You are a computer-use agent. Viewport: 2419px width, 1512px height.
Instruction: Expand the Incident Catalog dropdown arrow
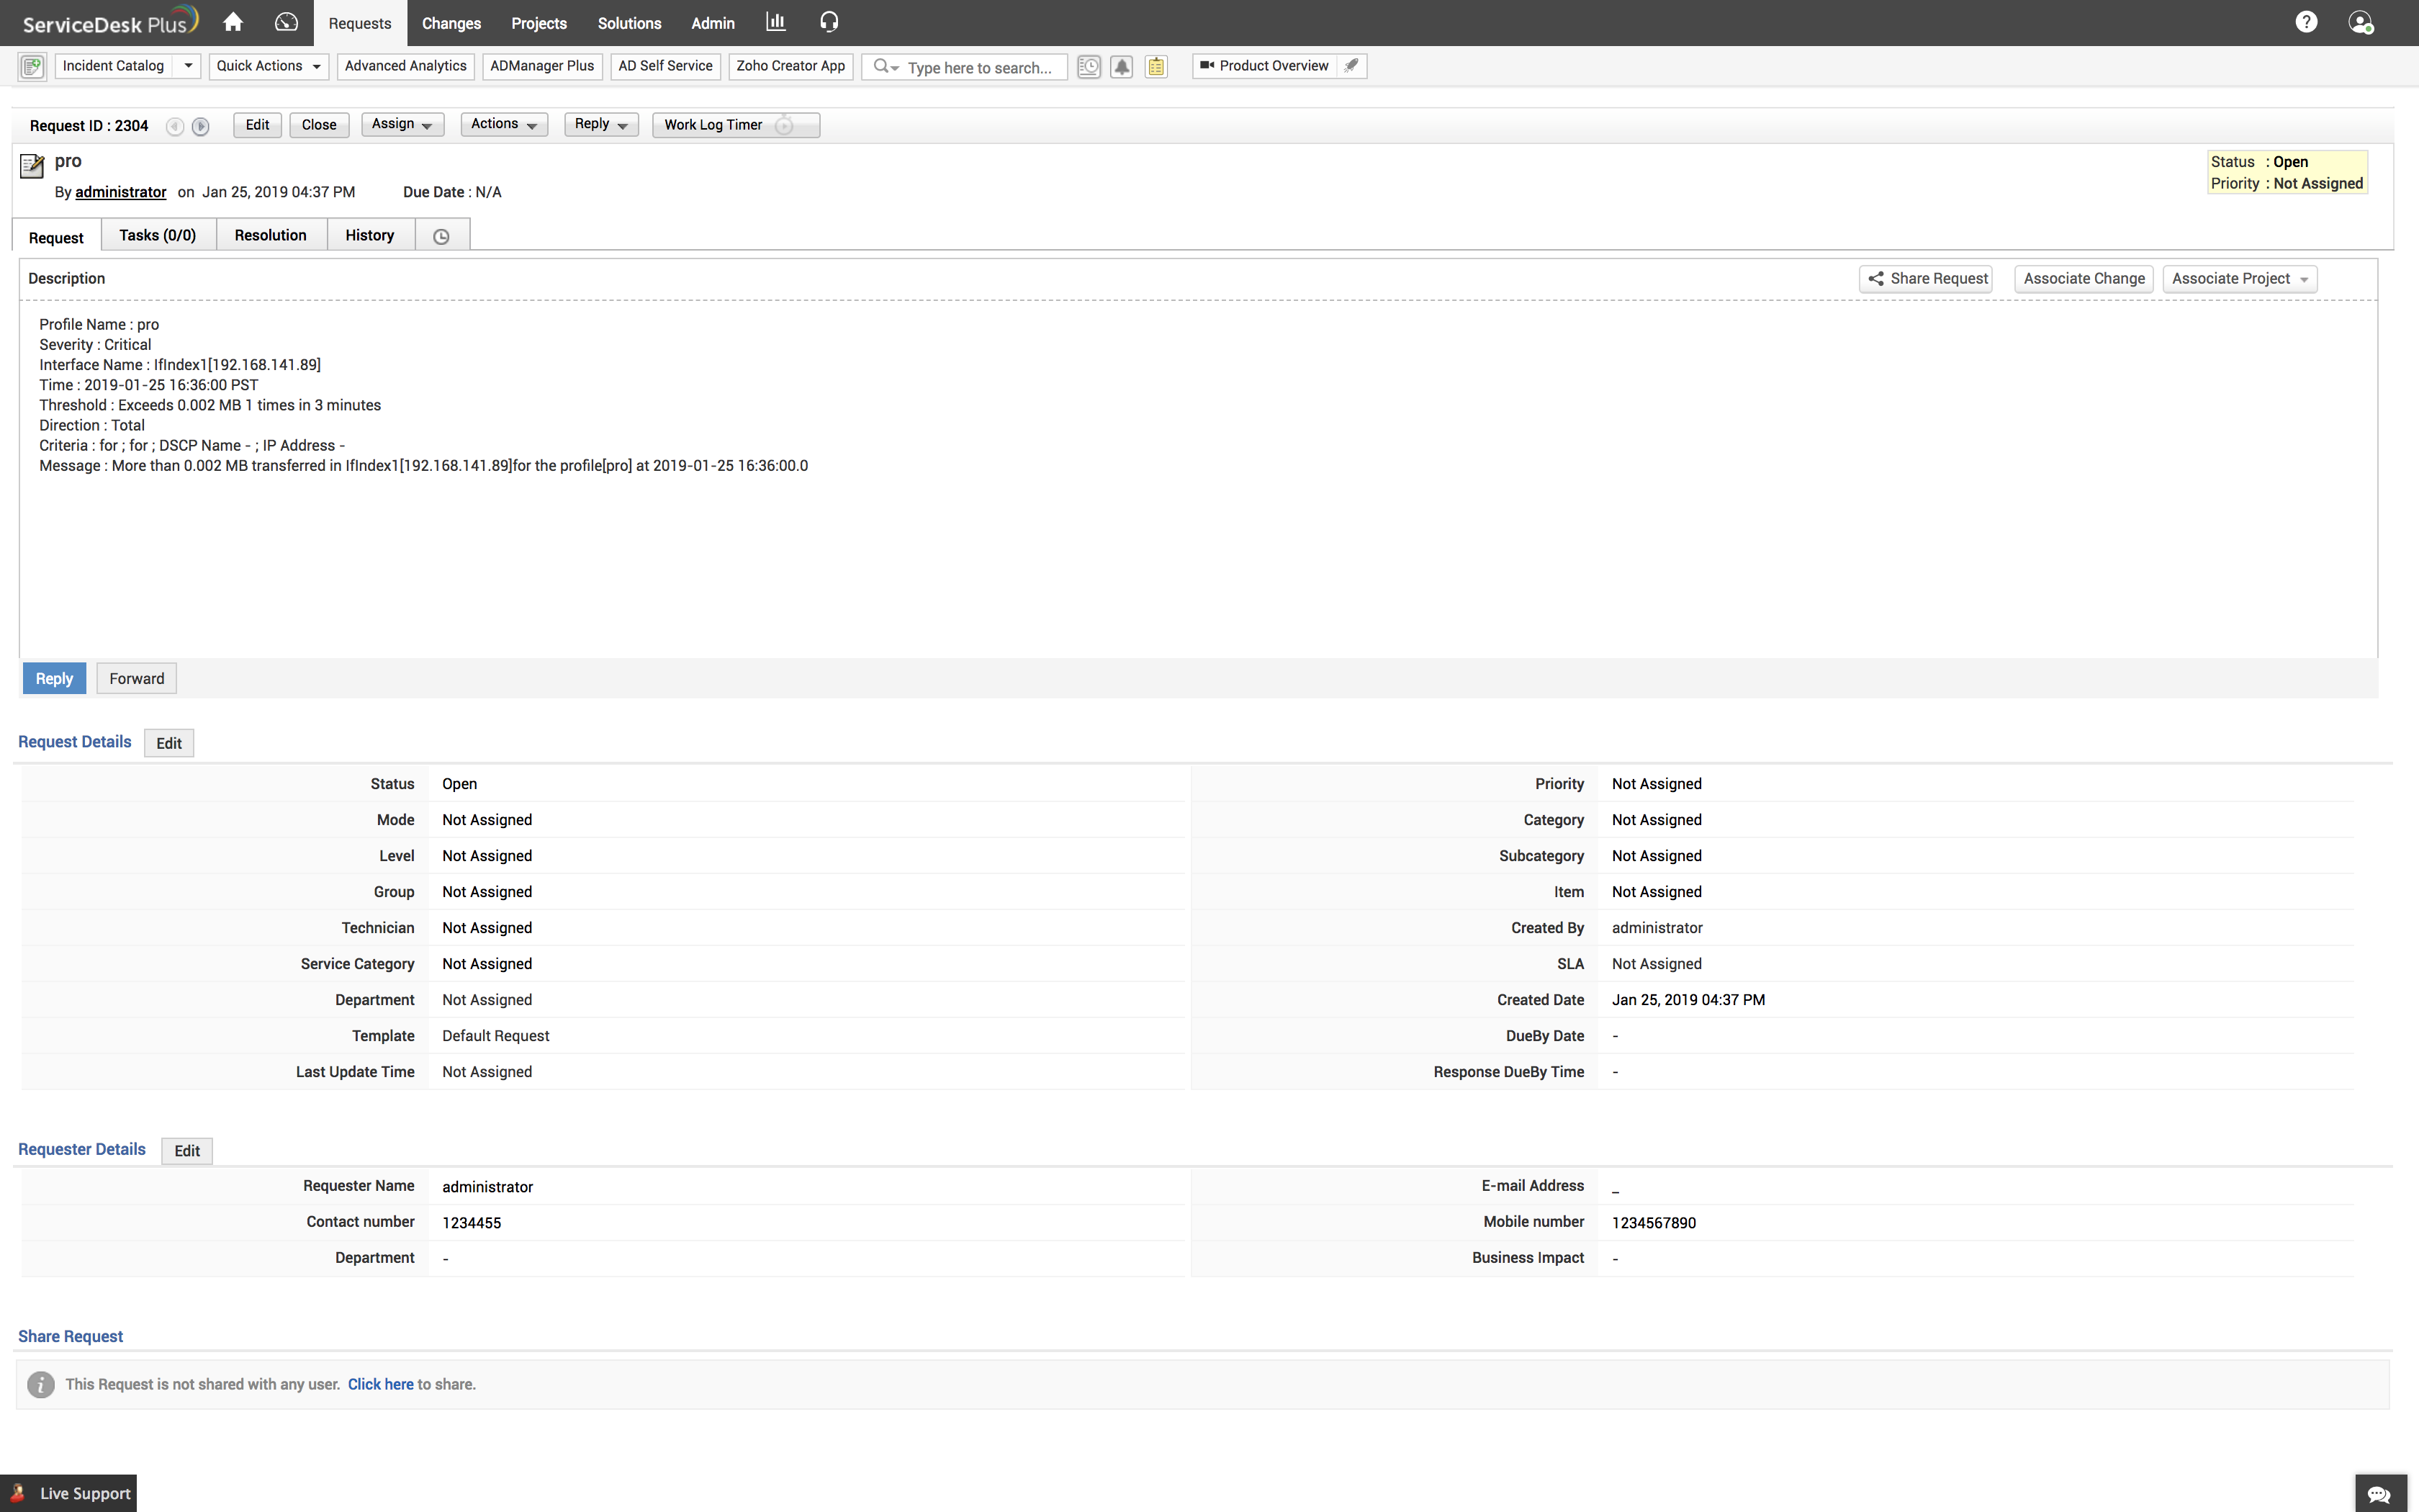[x=188, y=66]
